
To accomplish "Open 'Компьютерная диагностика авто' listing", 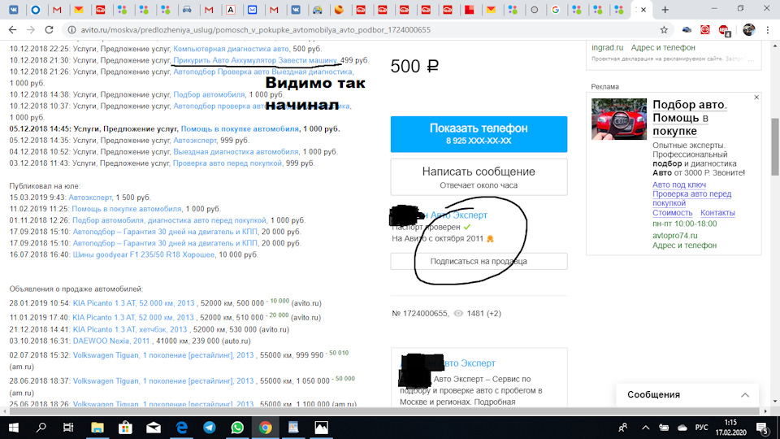I will (231, 49).
